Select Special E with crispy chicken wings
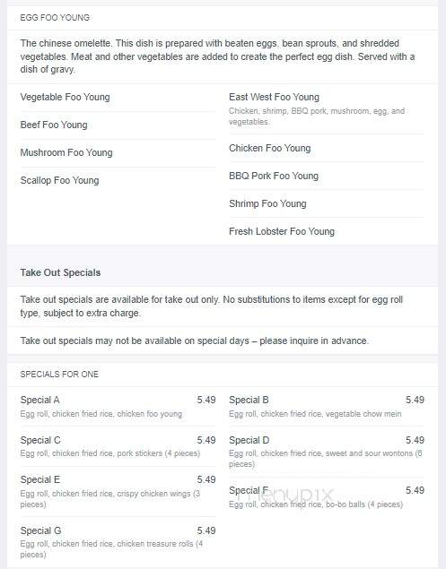The width and height of the screenshot is (446, 569). [x=118, y=492]
